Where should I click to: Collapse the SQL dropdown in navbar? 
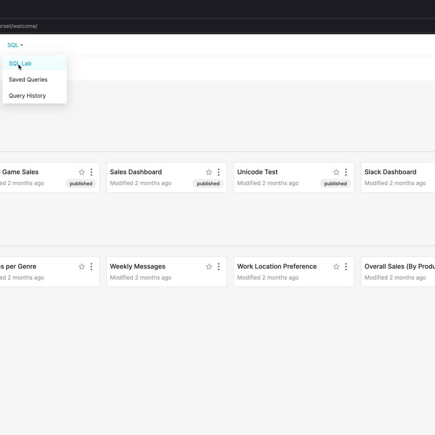coord(15,45)
